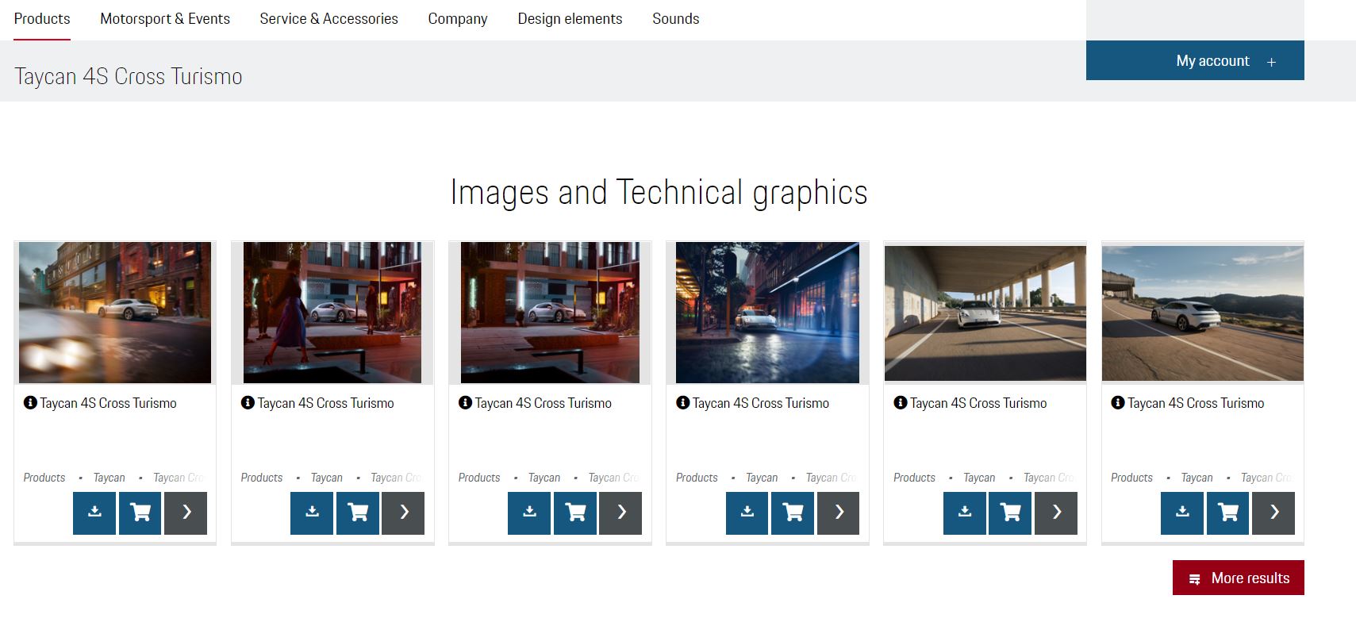Open details arrow on blurred night street card

tap(186, 513)
